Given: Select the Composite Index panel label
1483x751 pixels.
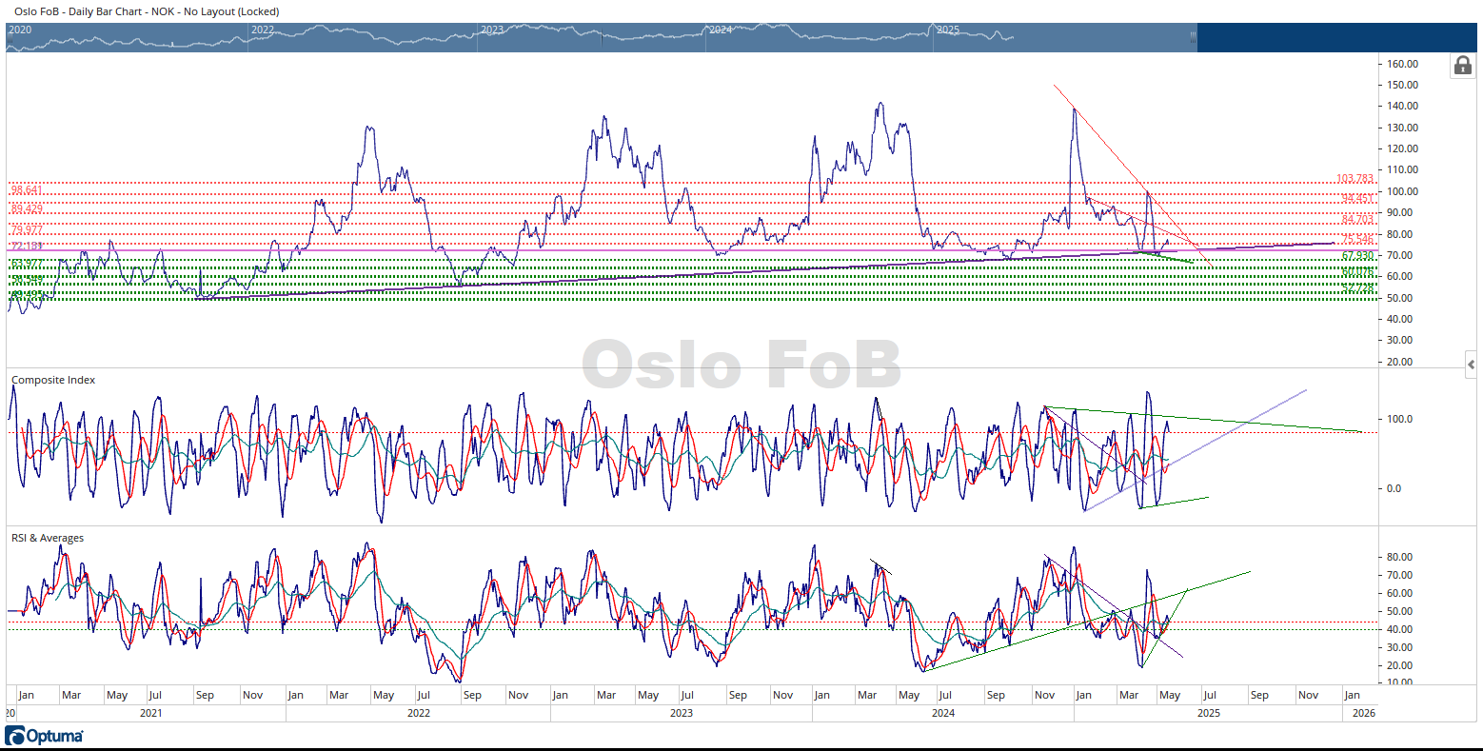Looking at the screenshot, I should tap(53, 380).
